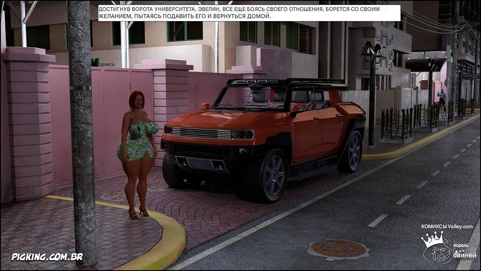Click the pink gate behind the woman

coord(111,111)
